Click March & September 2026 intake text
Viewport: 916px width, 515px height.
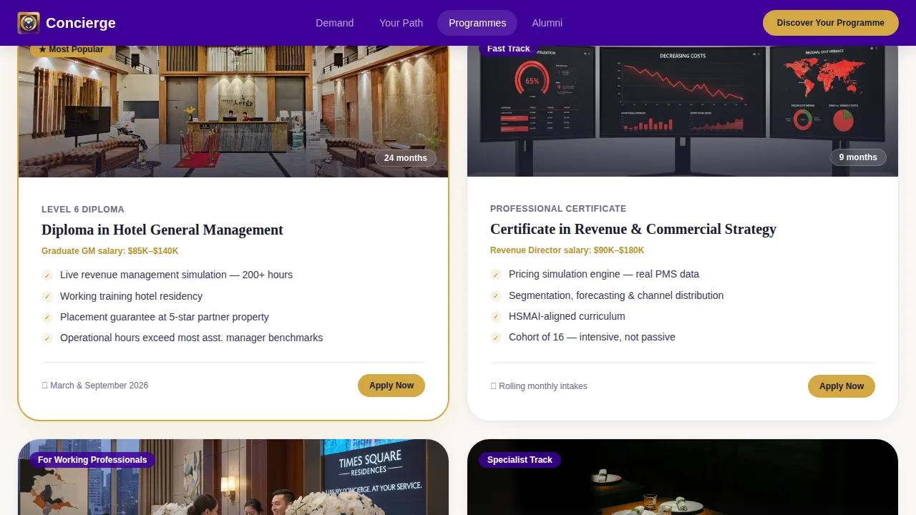[x=99, y=386]
